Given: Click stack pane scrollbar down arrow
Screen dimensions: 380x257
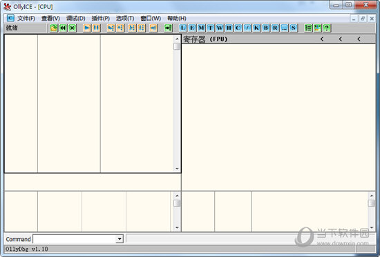Looking at the screenshot, I should coord(372,227).
